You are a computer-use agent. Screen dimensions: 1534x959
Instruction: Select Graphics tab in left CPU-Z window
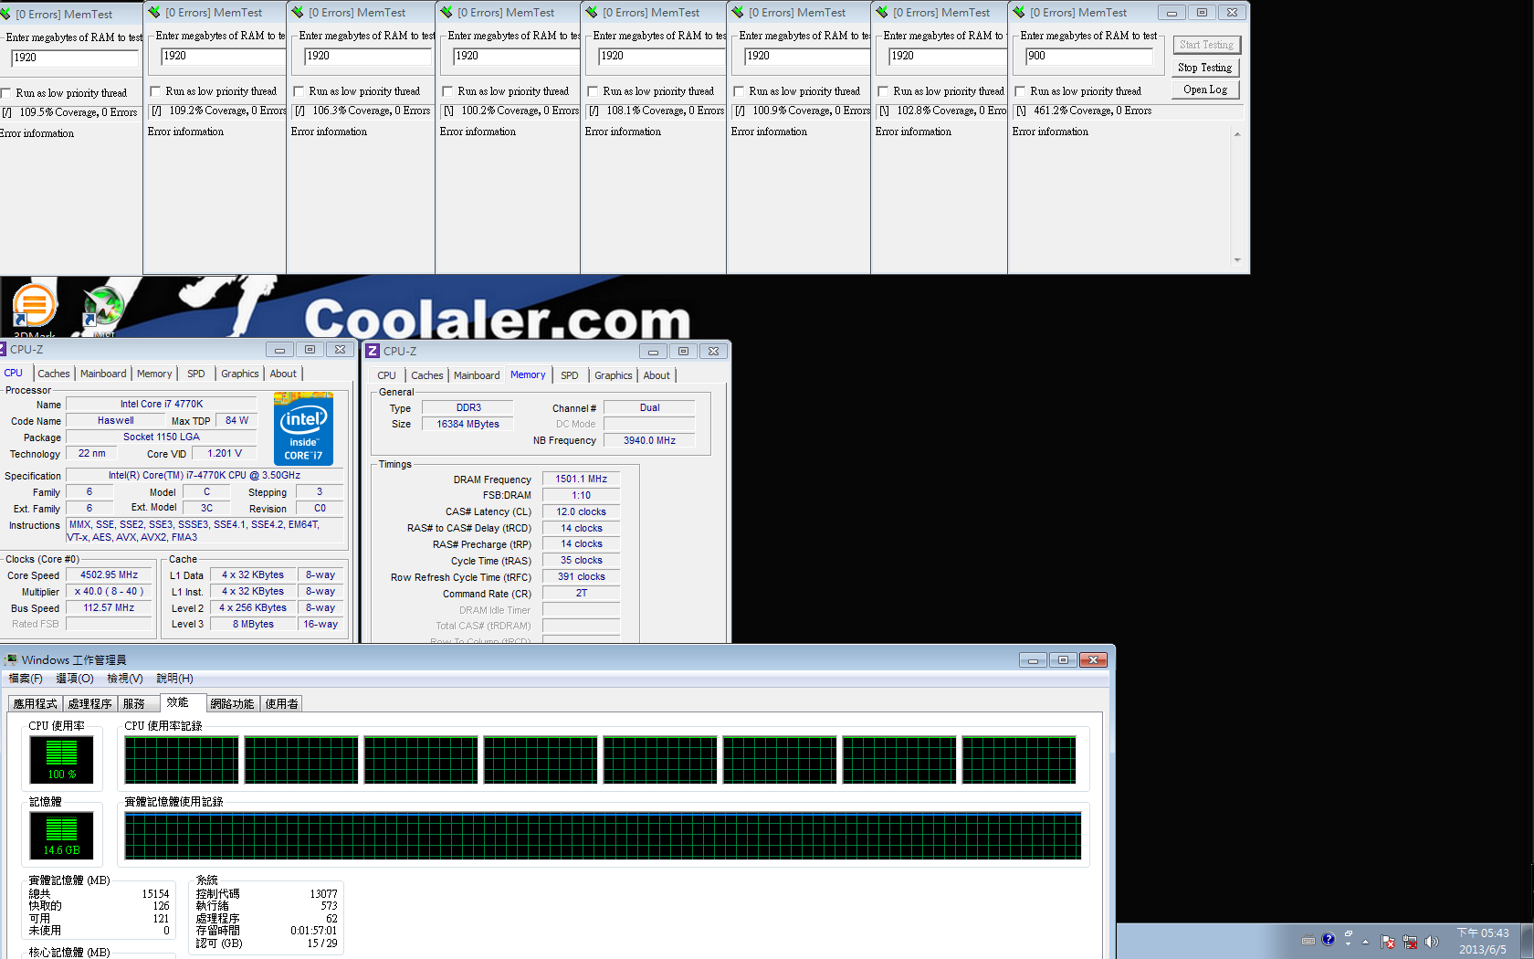[x=240, y=374]
